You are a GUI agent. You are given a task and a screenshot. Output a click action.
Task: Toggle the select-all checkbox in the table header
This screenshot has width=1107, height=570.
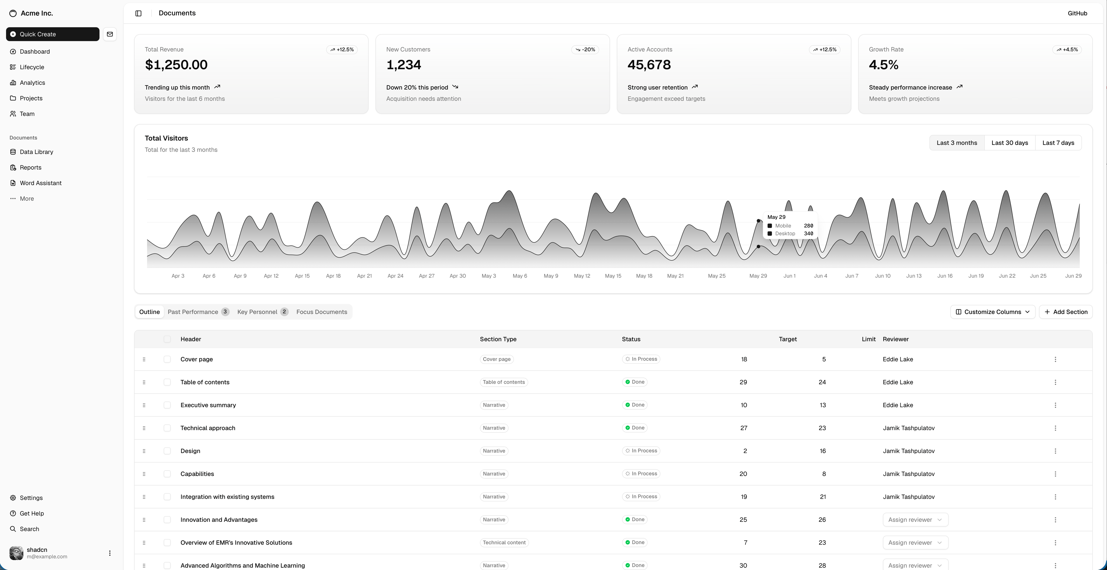pyautogui.click(x=167, y=339)
